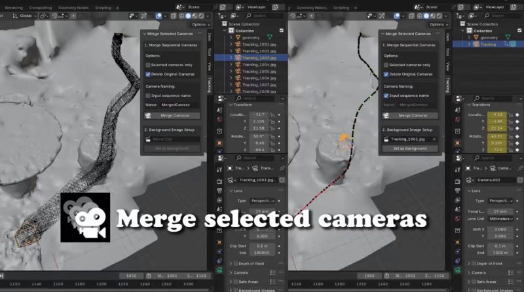
Task: Collapse Merge Selected Cameras panel in right window
Action: 383,34
